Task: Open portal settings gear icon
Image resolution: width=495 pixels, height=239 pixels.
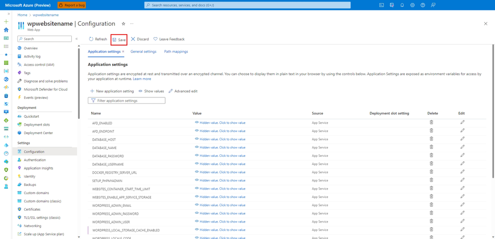Action: [x=412, y=5]
